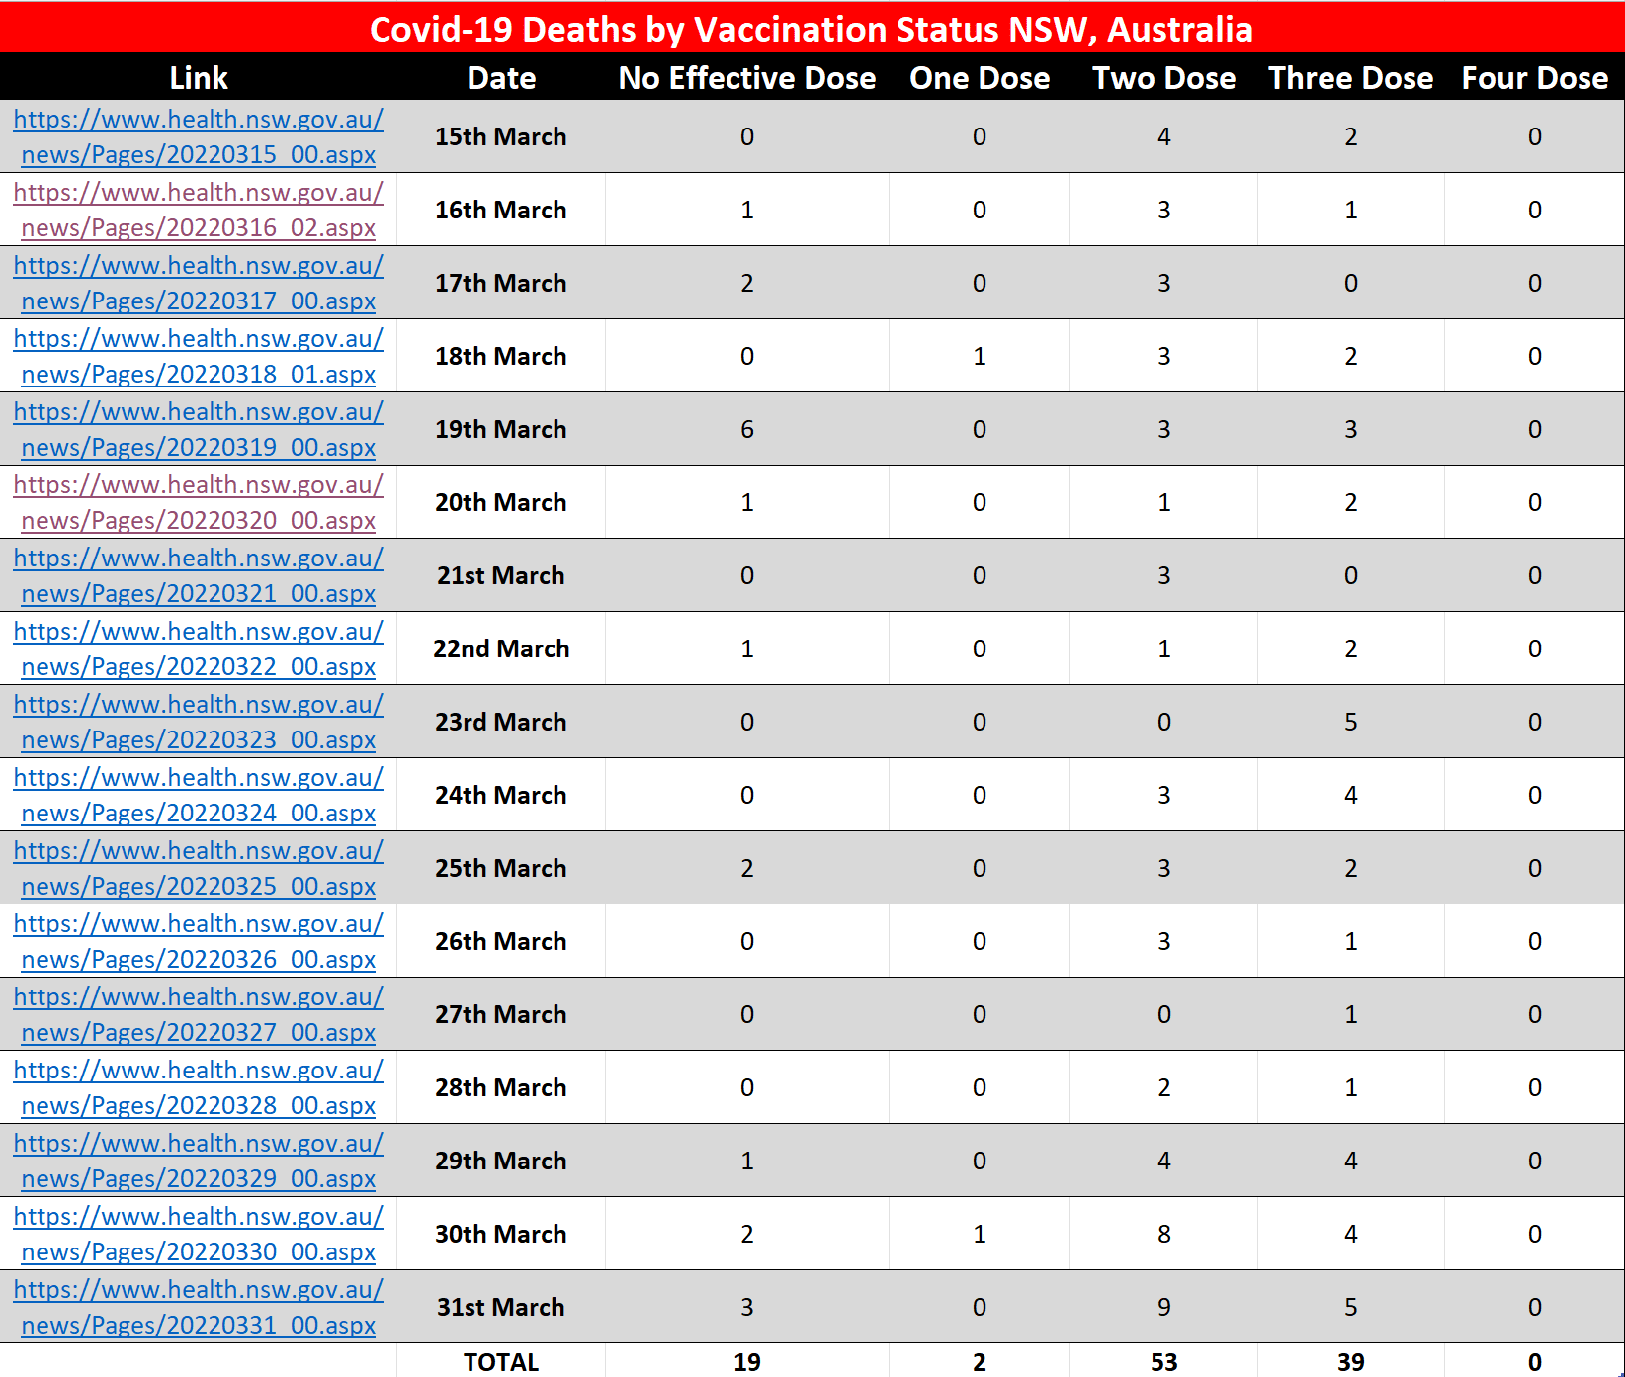The image size is (1625, 1377).
Task: Open the 15th March NSW Health link
Action: [x=199, y=136]
